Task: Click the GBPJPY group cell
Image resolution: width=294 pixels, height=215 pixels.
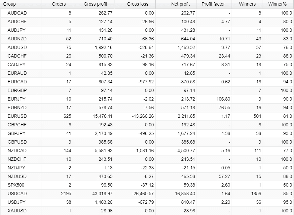Action: (21, 134)
